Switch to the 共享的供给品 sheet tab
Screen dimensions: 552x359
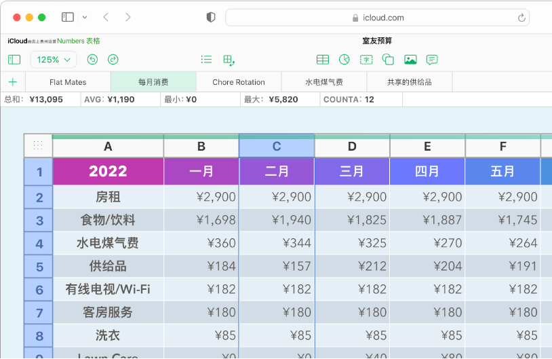coord(410,82)
